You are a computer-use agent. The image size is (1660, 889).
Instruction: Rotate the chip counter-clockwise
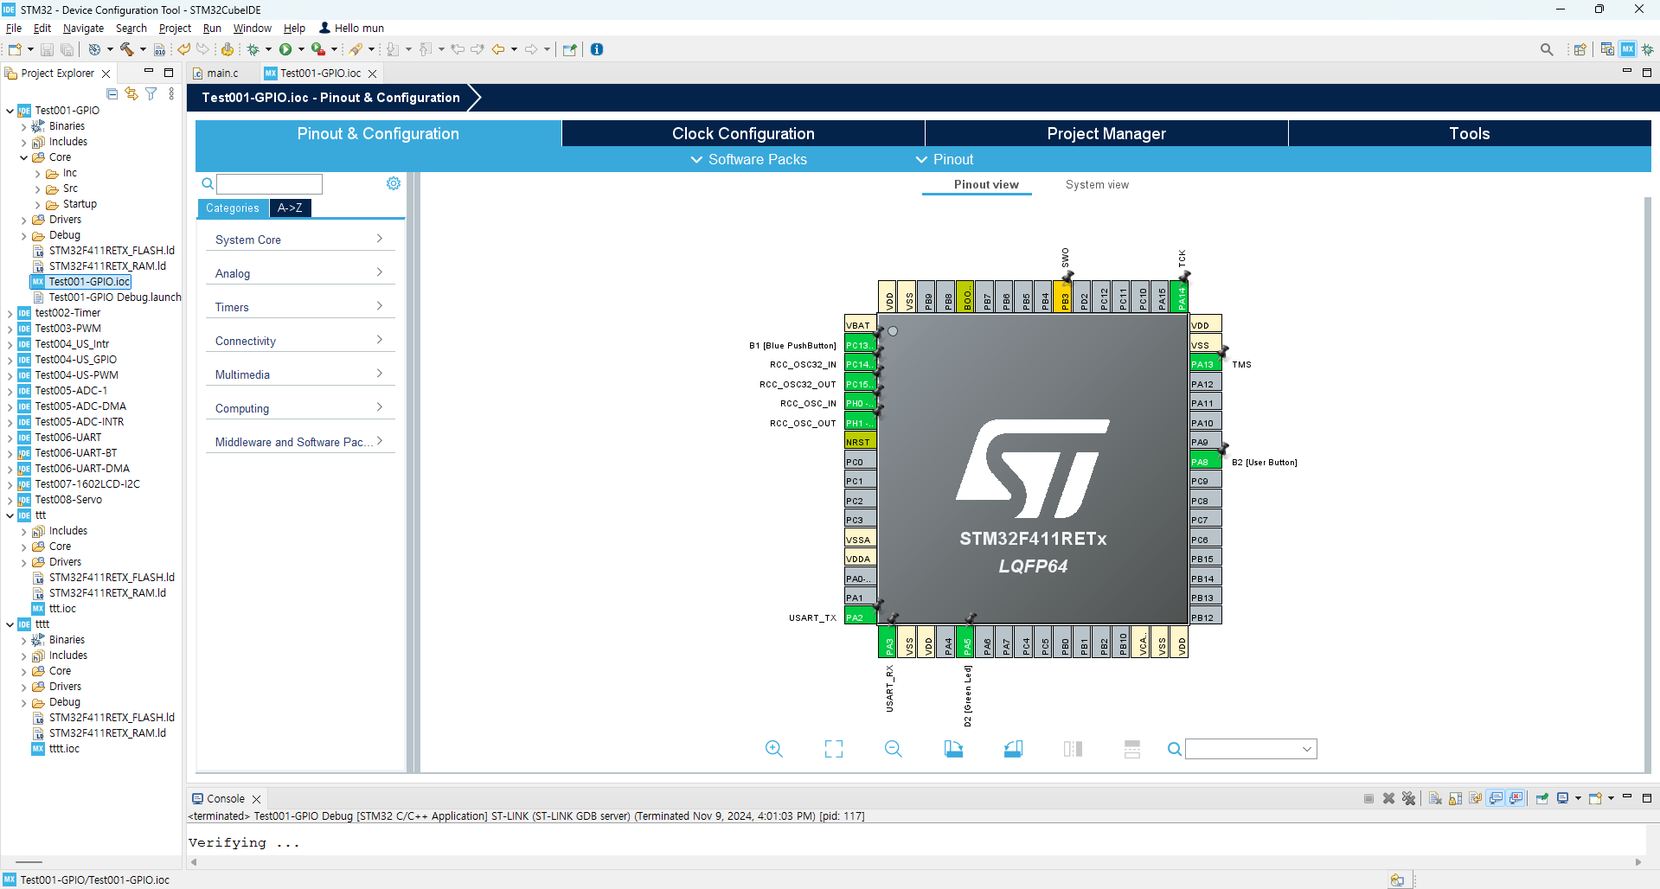(x=1013, y=749)
